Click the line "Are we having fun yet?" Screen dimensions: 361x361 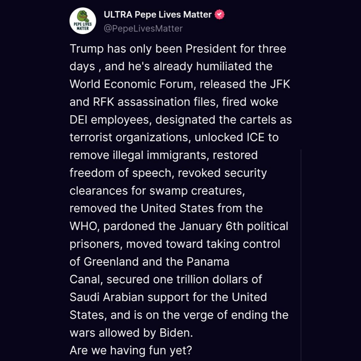(x=131, y=351)
